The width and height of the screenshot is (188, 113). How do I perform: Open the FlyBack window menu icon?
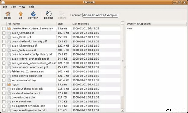coord(3,2)
